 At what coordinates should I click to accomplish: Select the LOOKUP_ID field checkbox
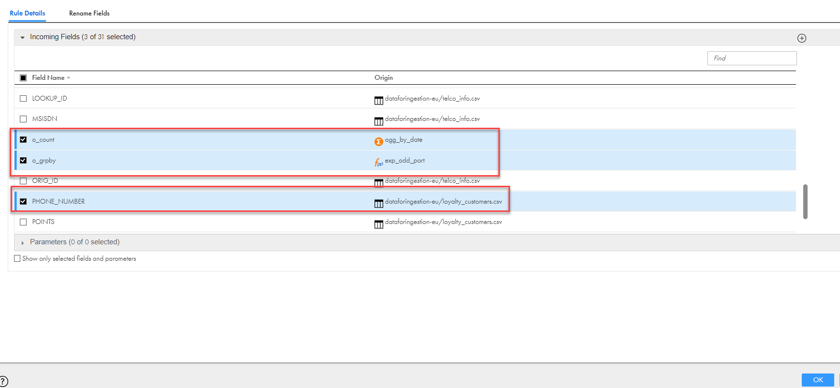23,98
